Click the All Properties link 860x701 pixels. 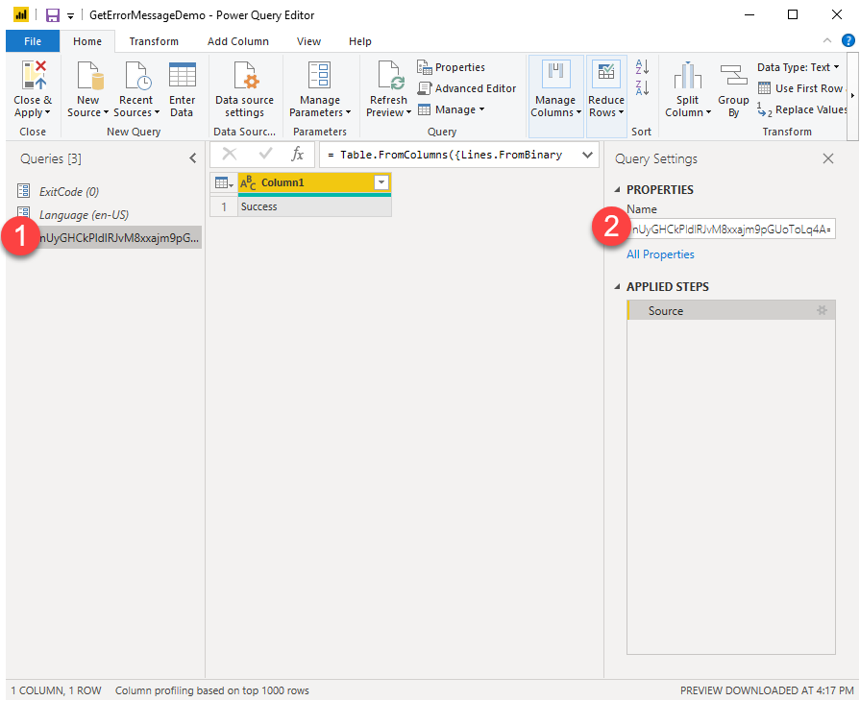[660, 254]
